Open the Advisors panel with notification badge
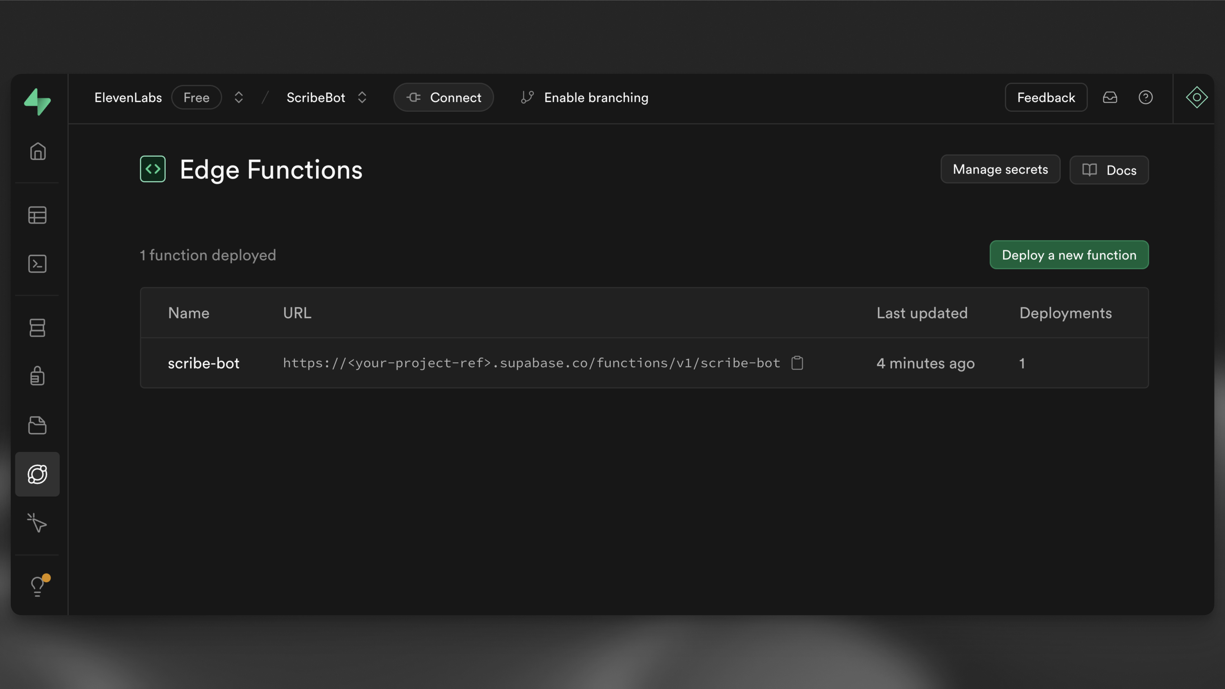Image resolution: width=1225 pixels, height=689 pixels. (38, 586)
